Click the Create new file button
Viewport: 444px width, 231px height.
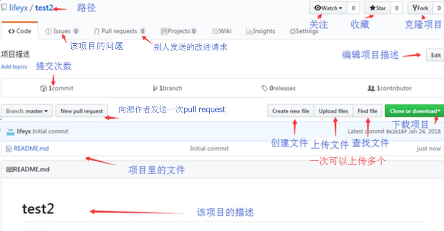click(291, 111)
